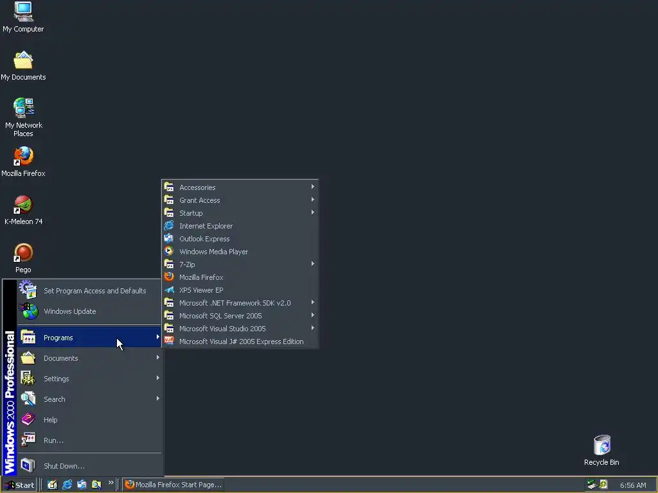Viewport: 658px width, 493px height.
Task: Click the Windows Media Player icon in menu
Action: click(169, 252)
